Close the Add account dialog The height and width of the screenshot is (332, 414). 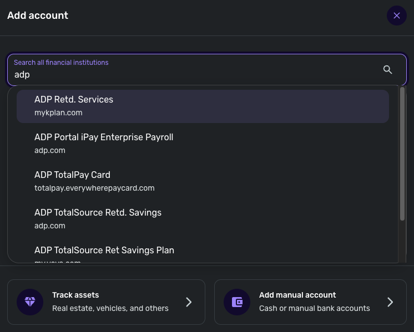coord(396,16)
